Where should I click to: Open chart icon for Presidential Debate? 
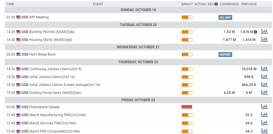[264, 106]
